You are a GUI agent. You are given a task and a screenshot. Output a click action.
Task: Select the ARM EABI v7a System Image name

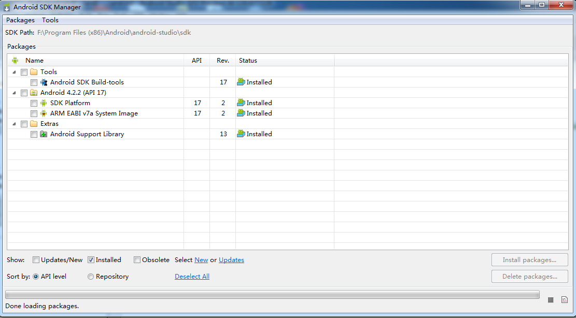click(94, 113)
